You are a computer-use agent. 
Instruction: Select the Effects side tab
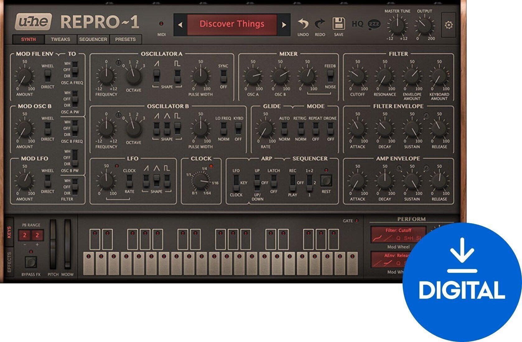pos(9,262)
